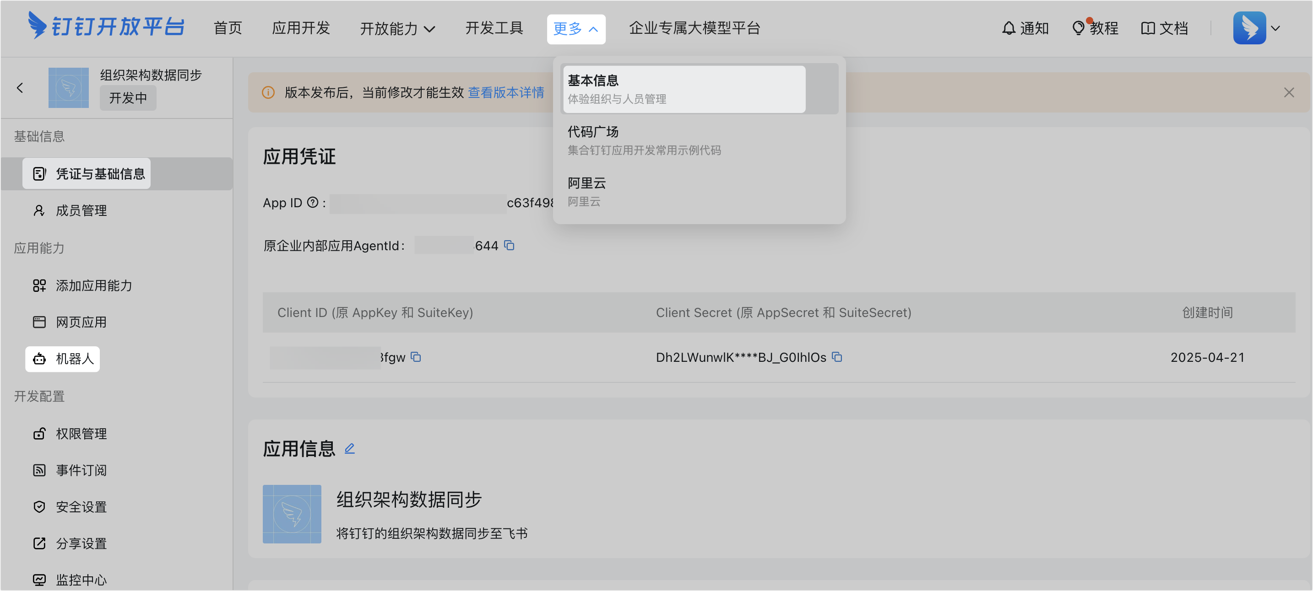Open the 查看版本详情 link

(505, 92)
